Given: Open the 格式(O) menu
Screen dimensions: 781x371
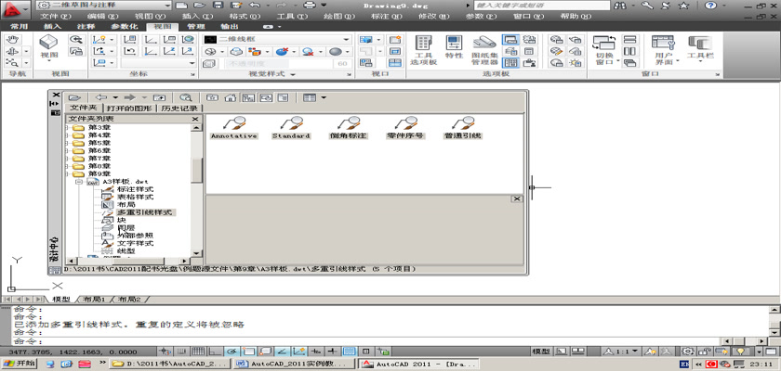Looking at the screenshot, I should (x=245, y=16).
